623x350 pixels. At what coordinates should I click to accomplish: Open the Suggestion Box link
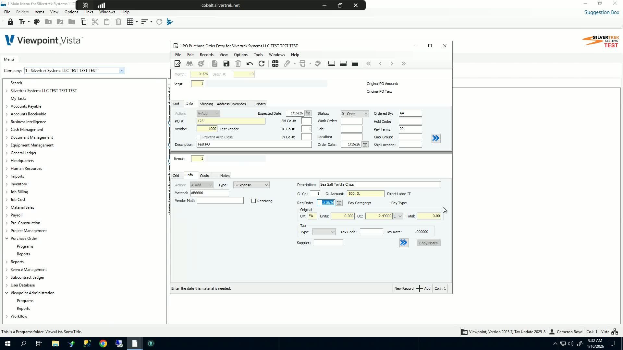602,12
